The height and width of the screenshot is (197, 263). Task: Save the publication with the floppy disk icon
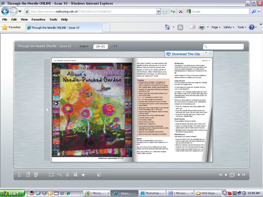[76, 175]
